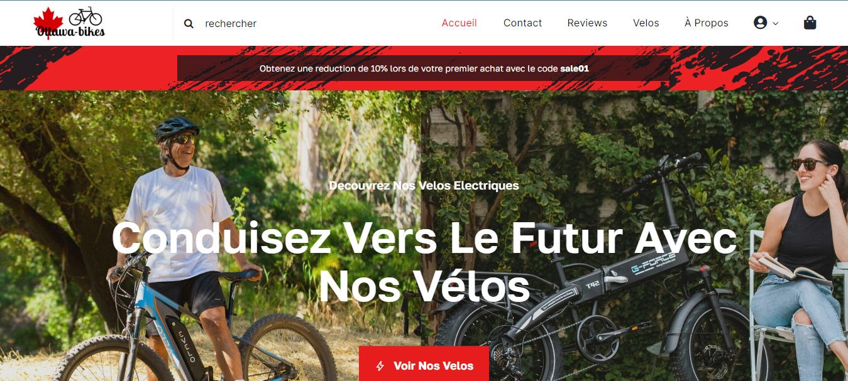Image resolution: width=848 pixels, height=381 pixels.
Task: Click the Decouvrez Nos Velos Electriques subtitle
Action: (x=424, y=186)
